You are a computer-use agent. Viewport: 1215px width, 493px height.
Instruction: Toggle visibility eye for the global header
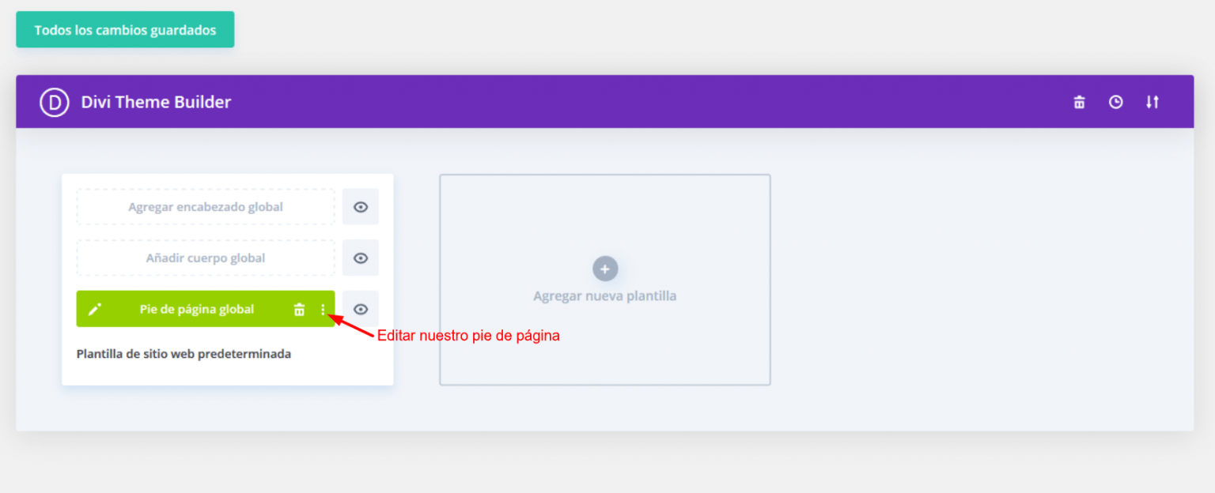pos(361,207)
